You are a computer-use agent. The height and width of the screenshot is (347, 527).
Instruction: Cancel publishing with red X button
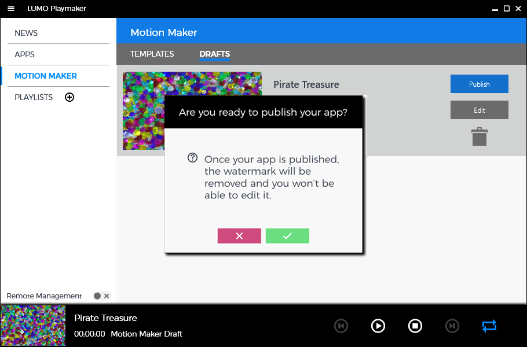pyautogui.click(x=239, y=236)
